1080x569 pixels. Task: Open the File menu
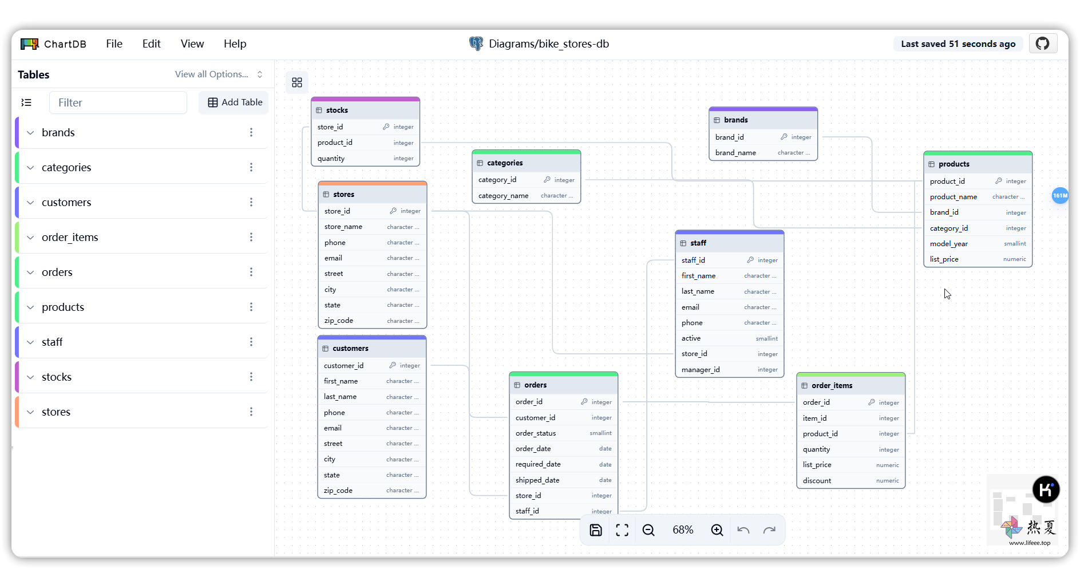coord(114,44)
